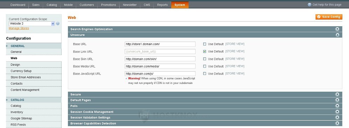Click the disabled Base Link URL field
Screen dimensions: 349x128
click(160, 51)
